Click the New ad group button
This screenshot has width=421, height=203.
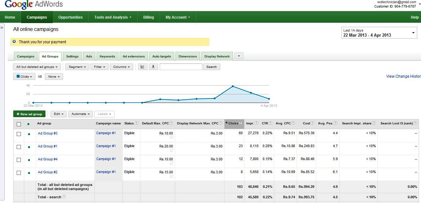point(29,114)
